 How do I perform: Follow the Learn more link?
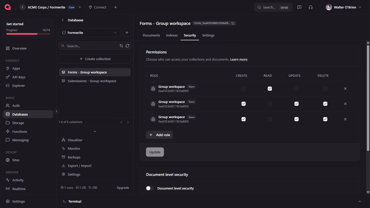click(x=238, y=60)
